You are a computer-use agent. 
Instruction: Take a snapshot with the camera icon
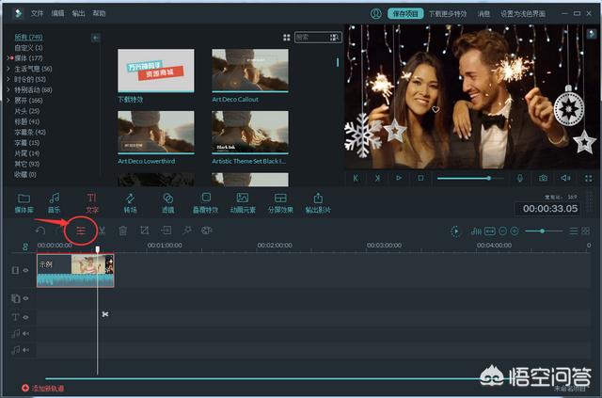coord(543,178)
